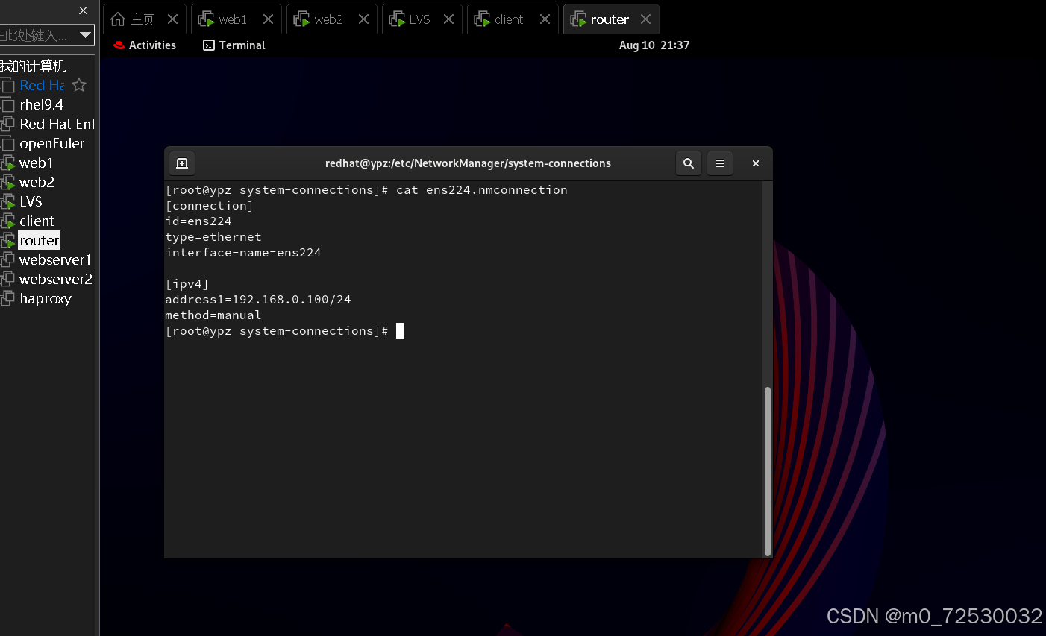The width and height of the screenshot is (1046, 636).
Task: Close the 主页 home tab
Action: (x=172, y=19)
